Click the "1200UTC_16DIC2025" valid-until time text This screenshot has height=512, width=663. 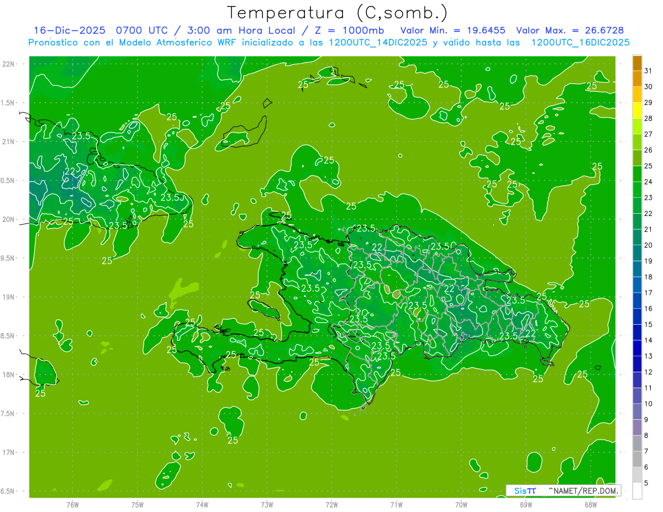580,43
